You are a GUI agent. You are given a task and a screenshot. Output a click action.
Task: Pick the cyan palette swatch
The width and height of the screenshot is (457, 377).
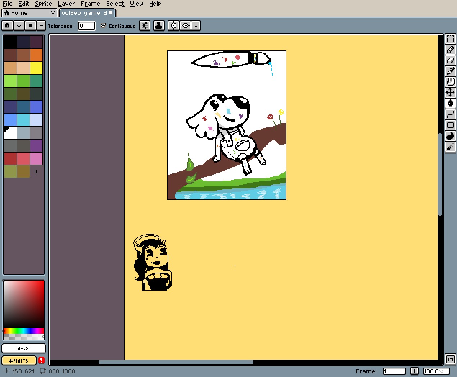pyautogui.click(x=23, y=120)
